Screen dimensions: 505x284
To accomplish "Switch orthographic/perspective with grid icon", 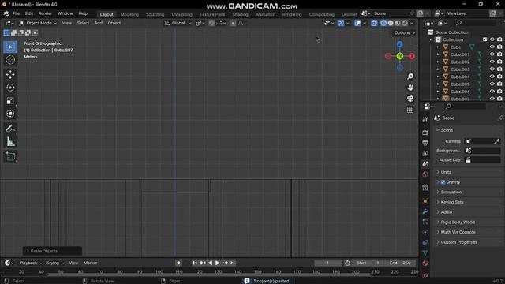I will pyautogui.click(x=410, y=110).
